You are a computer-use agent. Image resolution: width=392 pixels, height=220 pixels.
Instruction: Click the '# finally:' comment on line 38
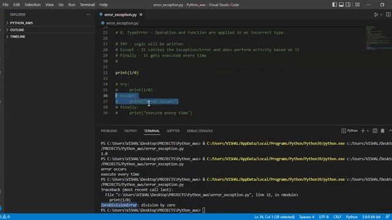click(127, 108)
